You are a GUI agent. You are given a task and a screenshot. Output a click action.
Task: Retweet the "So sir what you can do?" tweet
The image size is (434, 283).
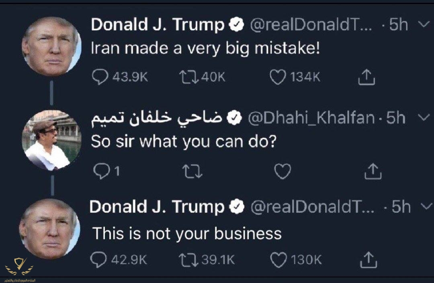(x=192, y=172)
